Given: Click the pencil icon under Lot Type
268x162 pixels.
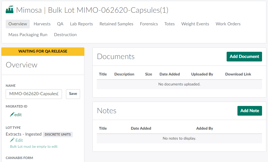Looking at the screenshot, I should (x=12, y=140).
